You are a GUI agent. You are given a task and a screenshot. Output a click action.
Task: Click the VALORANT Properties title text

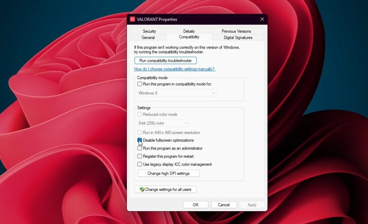[157, 19]
